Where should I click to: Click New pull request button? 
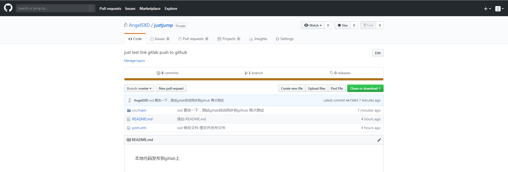pyautogui.click(x=171, y=88)
